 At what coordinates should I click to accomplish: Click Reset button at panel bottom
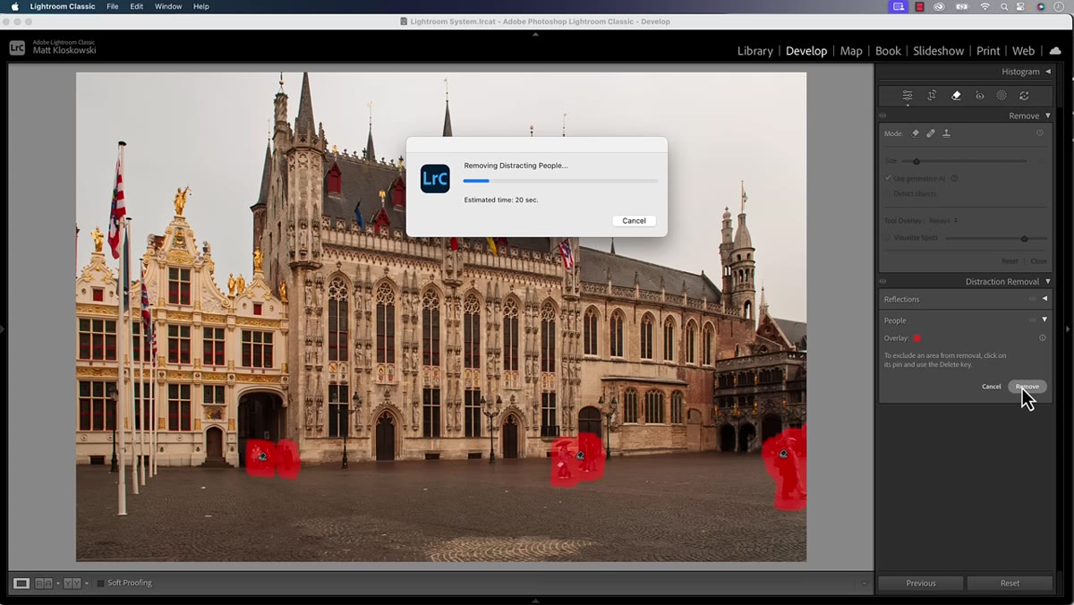tap(1010, 583)
